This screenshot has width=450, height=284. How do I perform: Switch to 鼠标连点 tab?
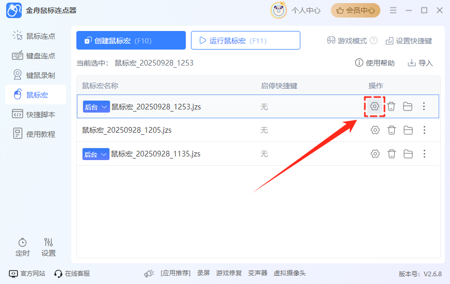tap(36, 36)
